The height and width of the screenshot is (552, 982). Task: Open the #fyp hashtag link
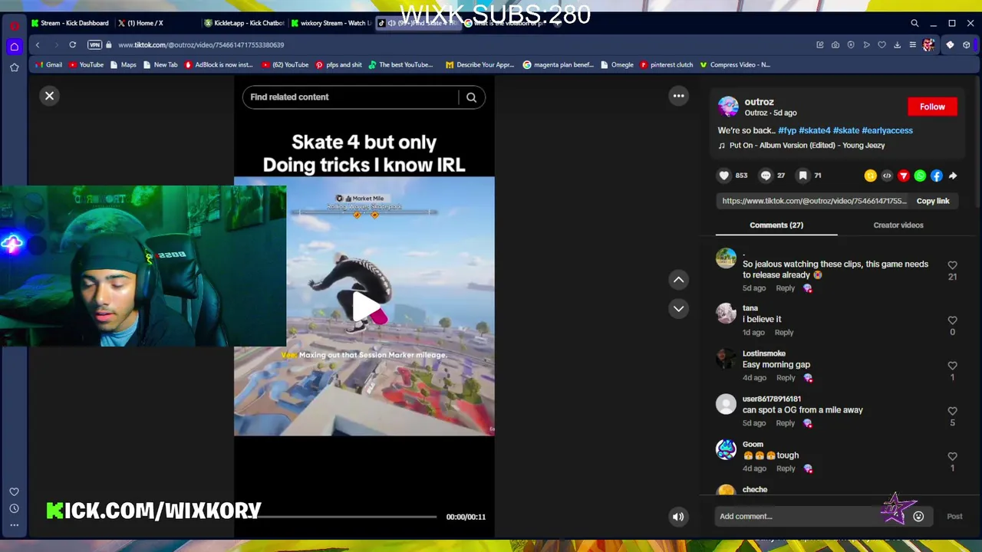pyautogui.click(x=787, y=130)
